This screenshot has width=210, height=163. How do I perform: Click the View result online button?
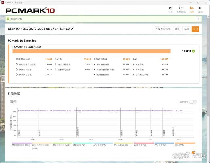tap(163, 29)
